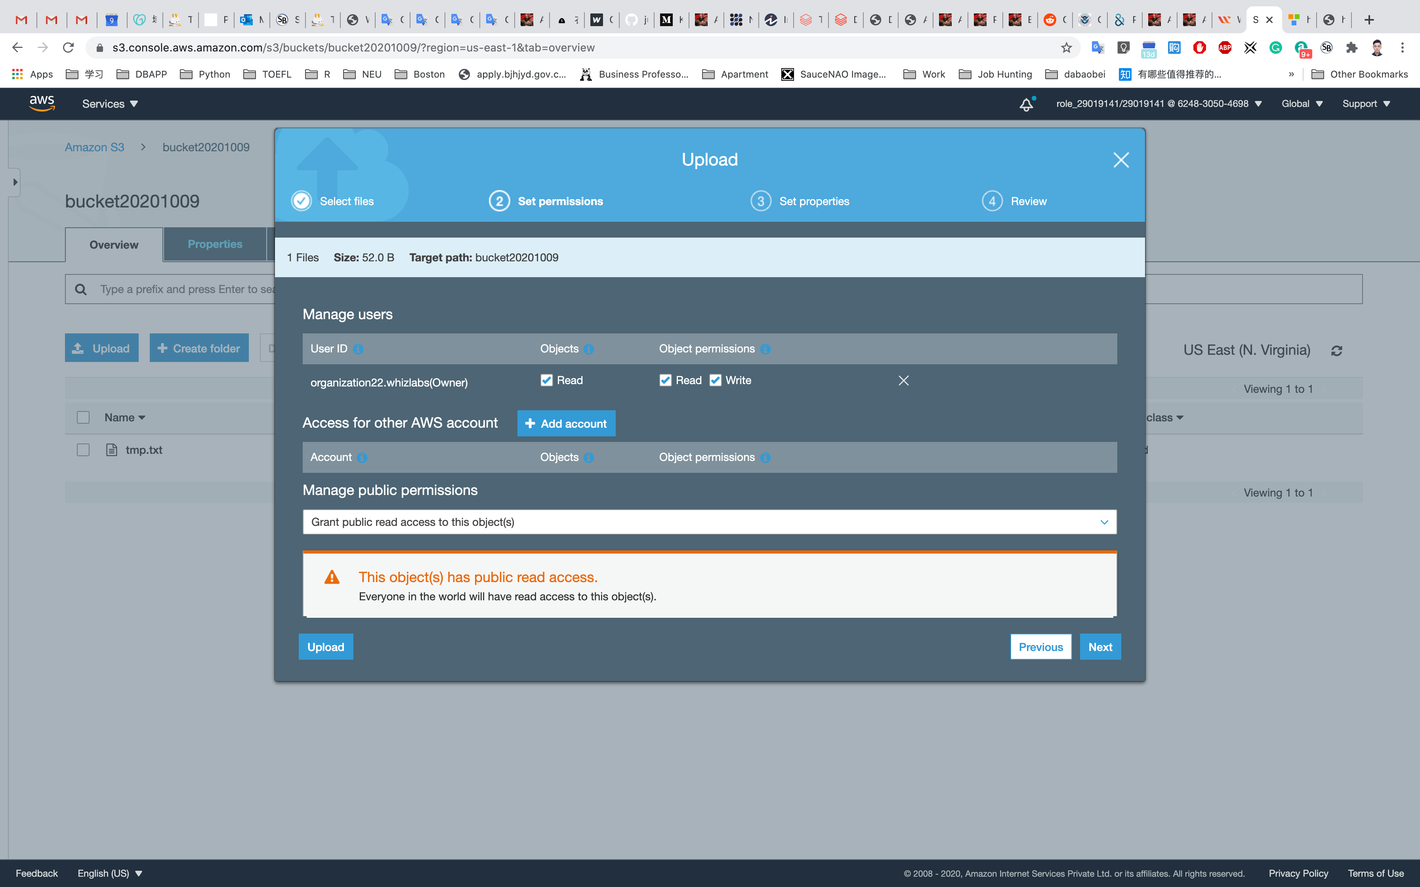This screenshot has height=887, width=1420.
Task: Open the Chrome extensions puzzle icon
Action: pos(1352,48)
